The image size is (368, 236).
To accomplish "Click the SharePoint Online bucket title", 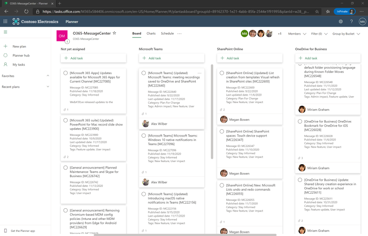I will click(x=230, y=49).
